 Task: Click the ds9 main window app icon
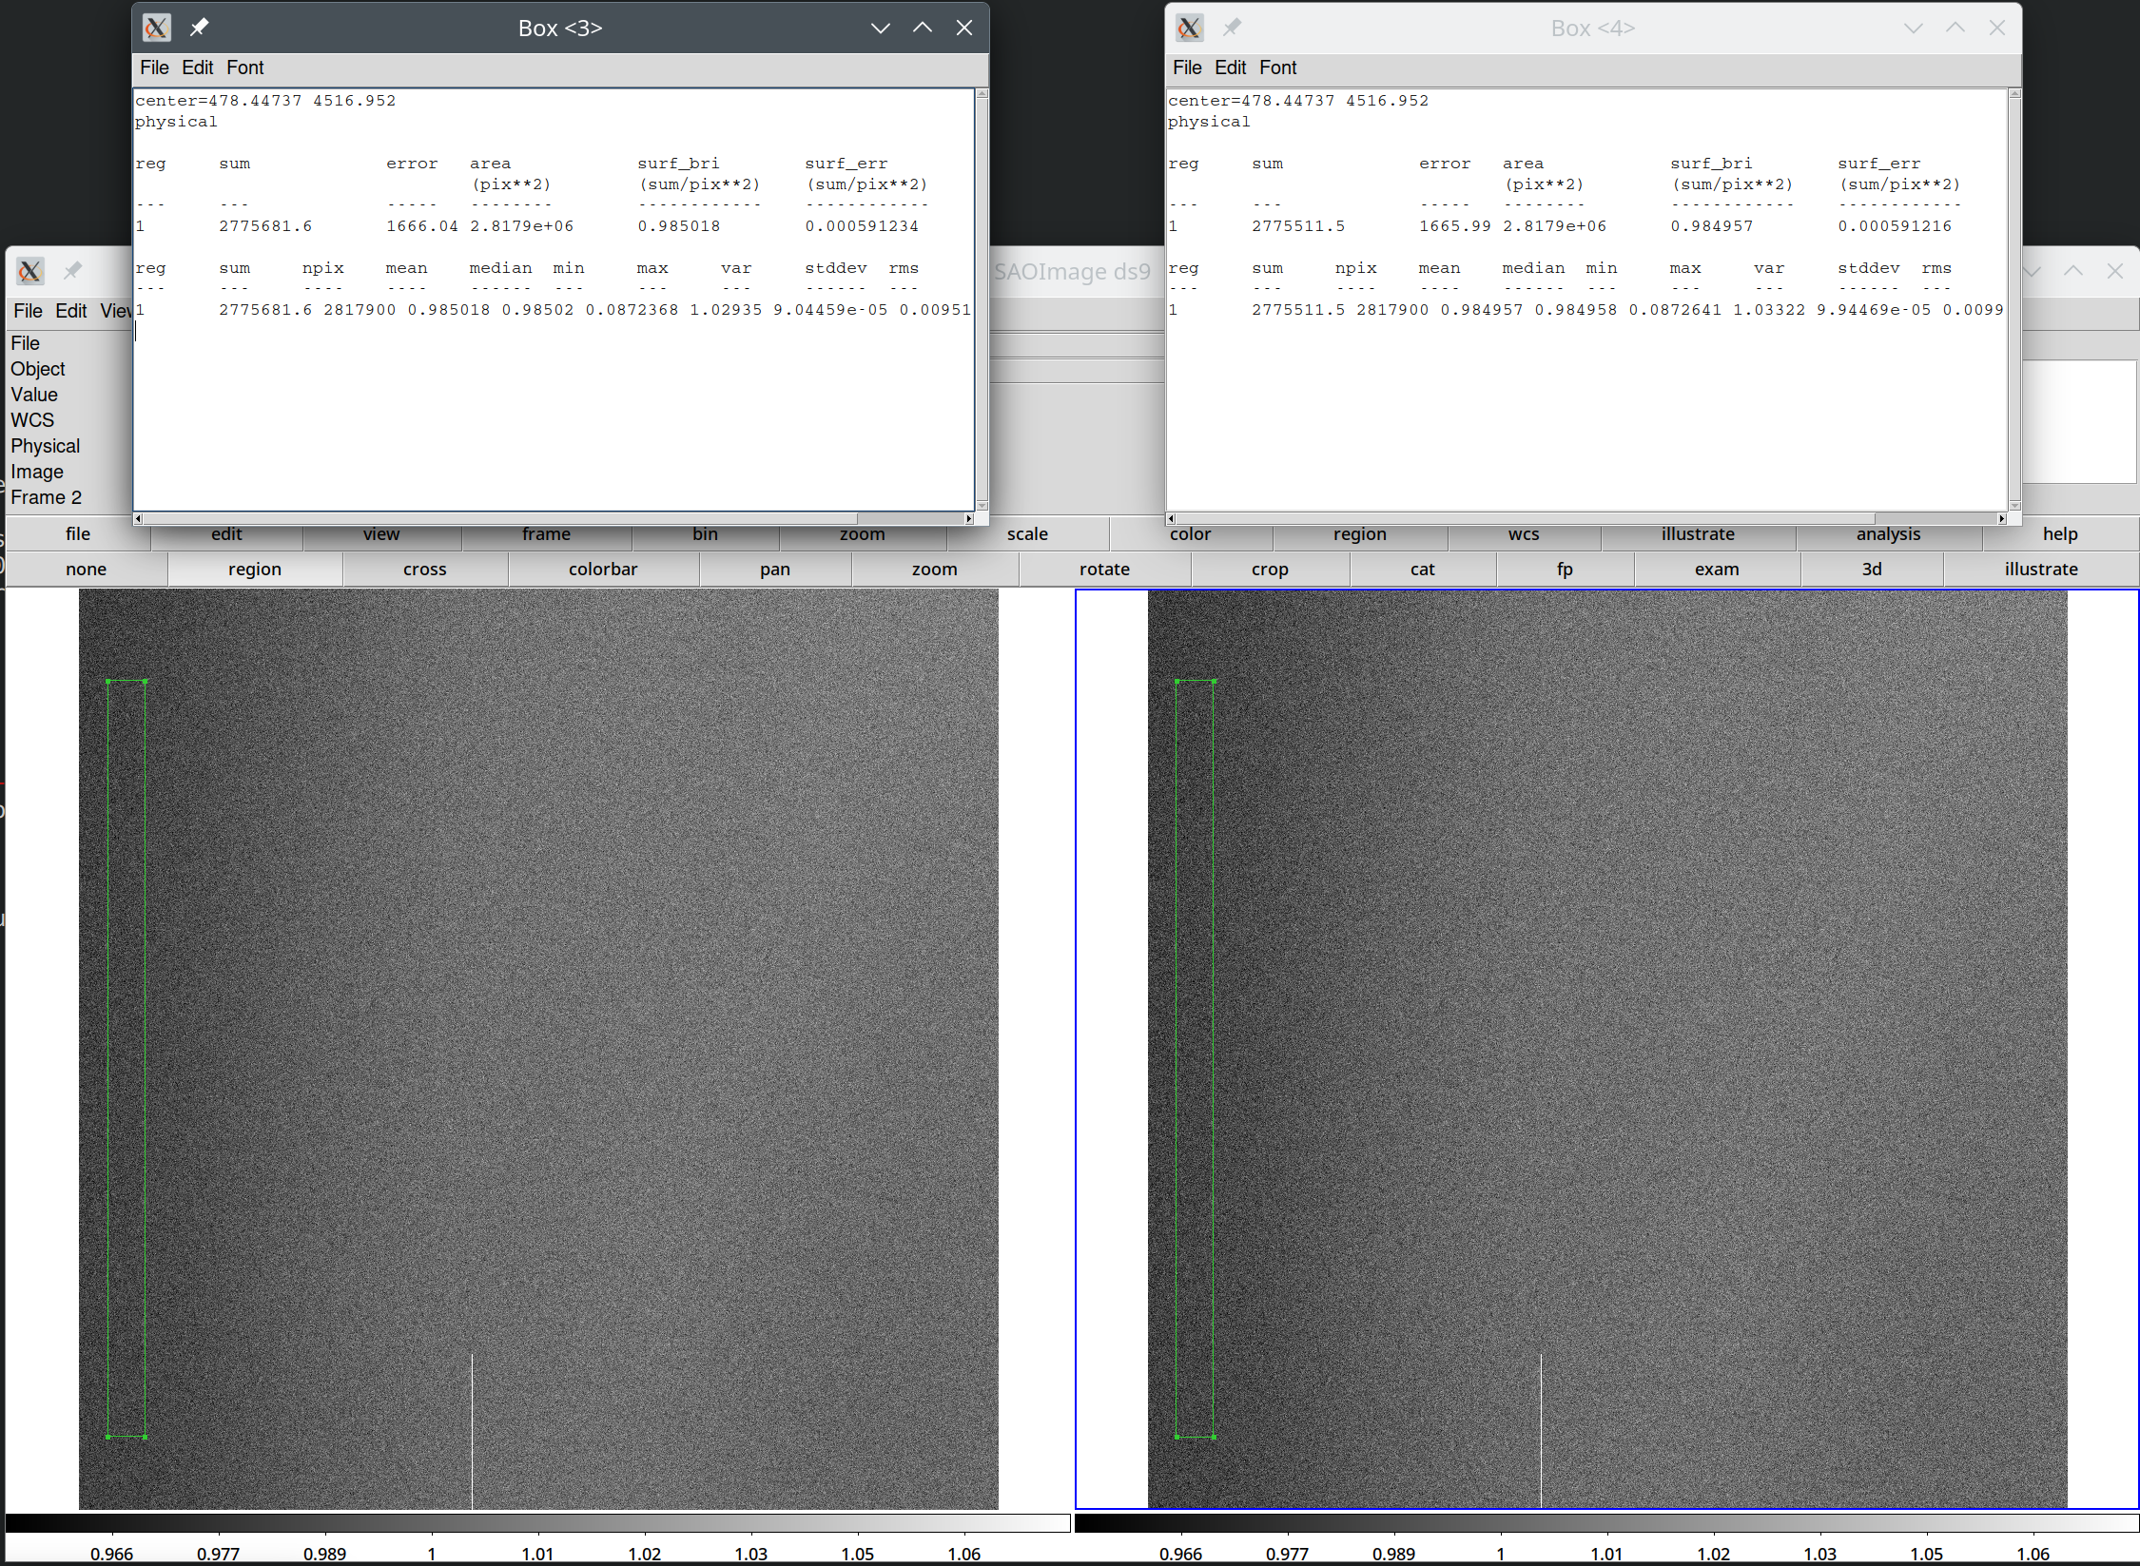[x=30, y=271]
